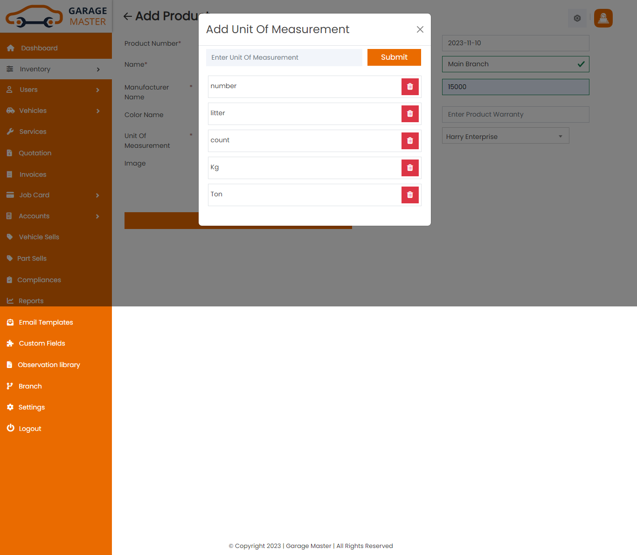Remove the 'count' unit with trash icon
This screenshot has height=555, width=637.
click(x=410, y=141)
